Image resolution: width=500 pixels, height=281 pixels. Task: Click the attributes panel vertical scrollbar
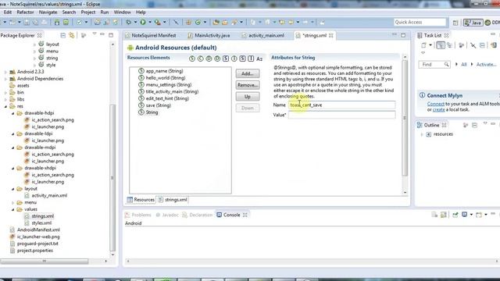coord(405,118)
